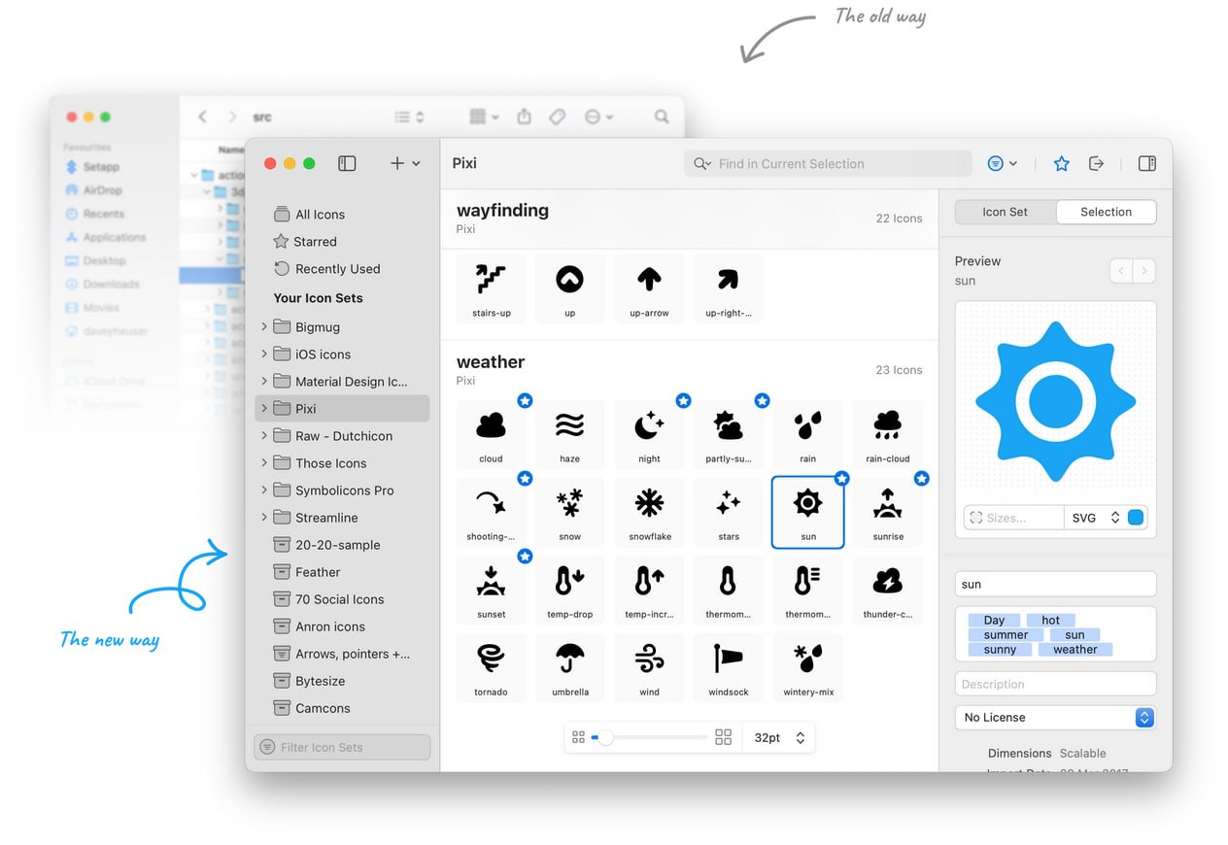Select the rain-cloud icon
1228x845 pixels.
[887, 434]
